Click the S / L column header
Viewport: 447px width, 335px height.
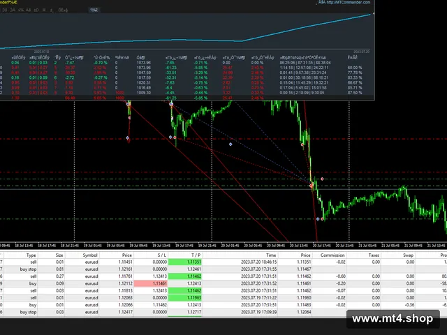coord(162,255)
